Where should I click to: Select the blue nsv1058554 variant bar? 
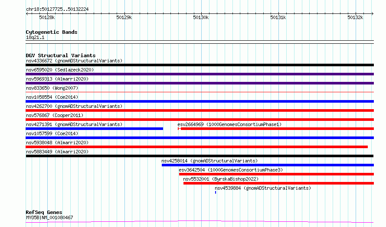click(200, 101)
